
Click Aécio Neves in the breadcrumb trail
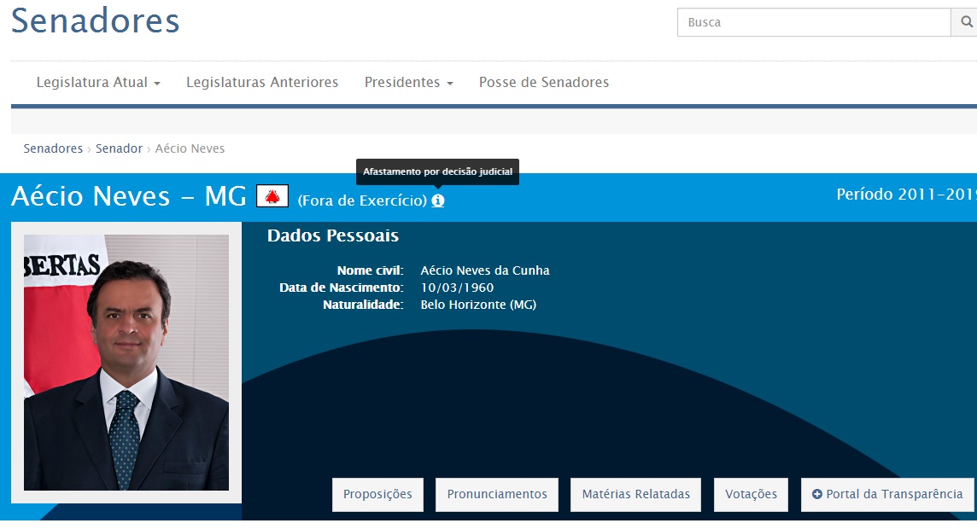[189, 148]
